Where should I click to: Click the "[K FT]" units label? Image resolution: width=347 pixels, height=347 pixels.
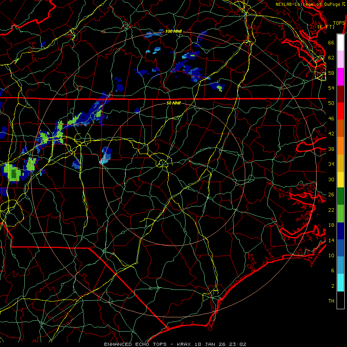[x=326, y=27]
